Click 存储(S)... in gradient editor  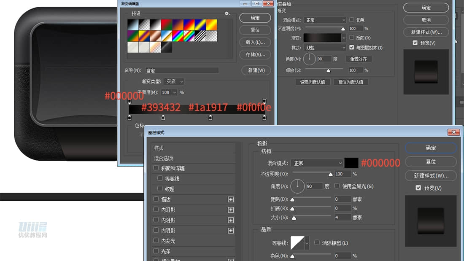255,55
